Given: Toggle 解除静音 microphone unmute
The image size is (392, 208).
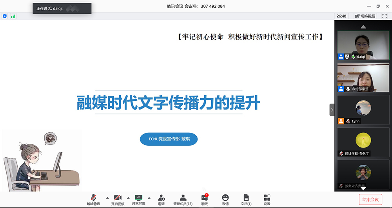Looking at the screenshot, I should 94,199.
